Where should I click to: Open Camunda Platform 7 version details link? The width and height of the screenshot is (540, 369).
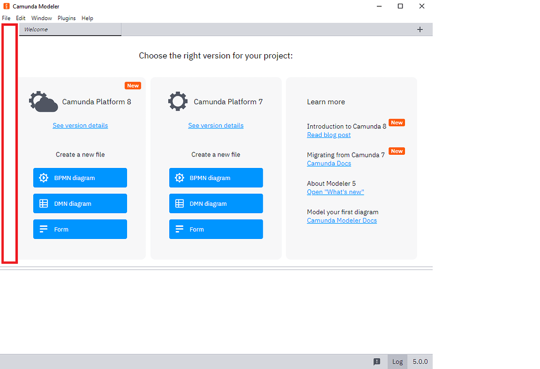pyautogui.click(x=216, y=125)
